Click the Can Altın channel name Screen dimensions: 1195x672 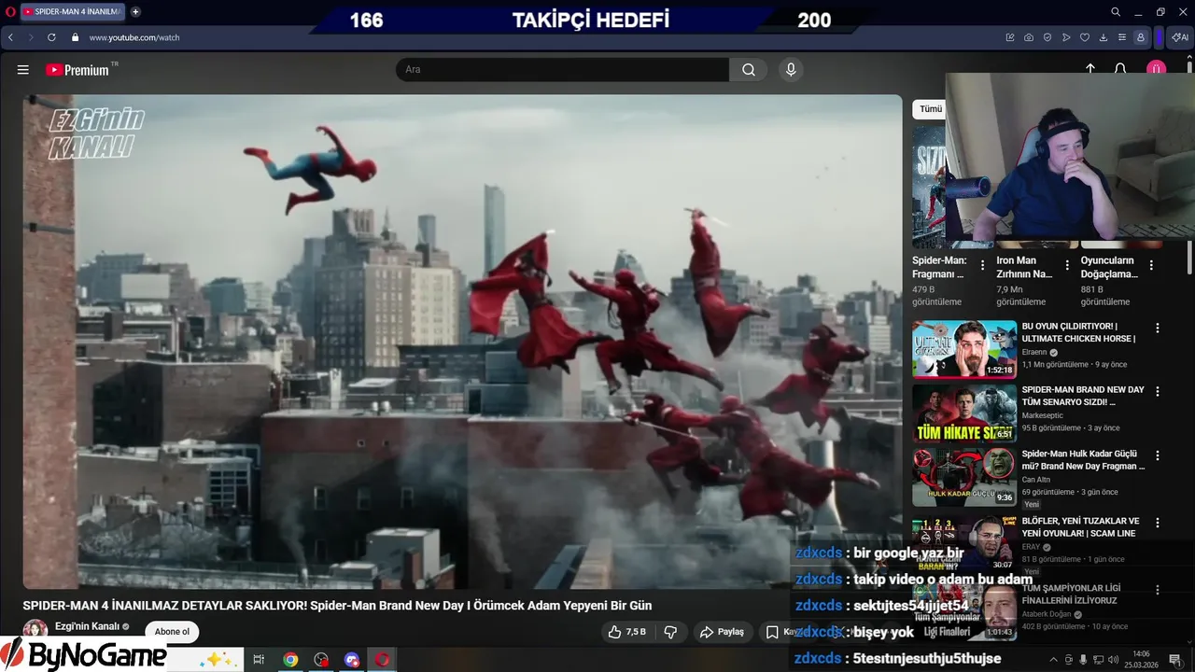coord(1036,480)
